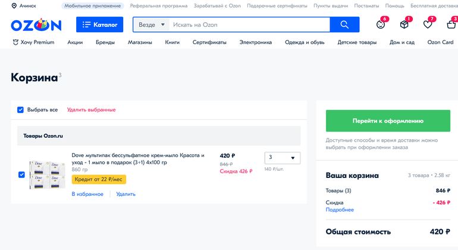Click the magnifier search button
The width and height of the screenshot is (458, 250).
click(x=344, y=25)
